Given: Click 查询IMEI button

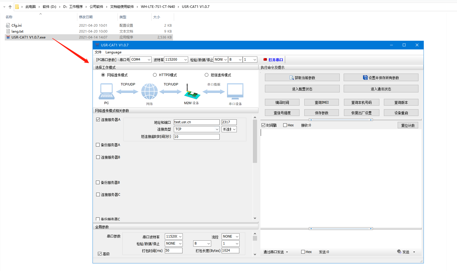Looking at the screenshot, I should tap(322, 102).
